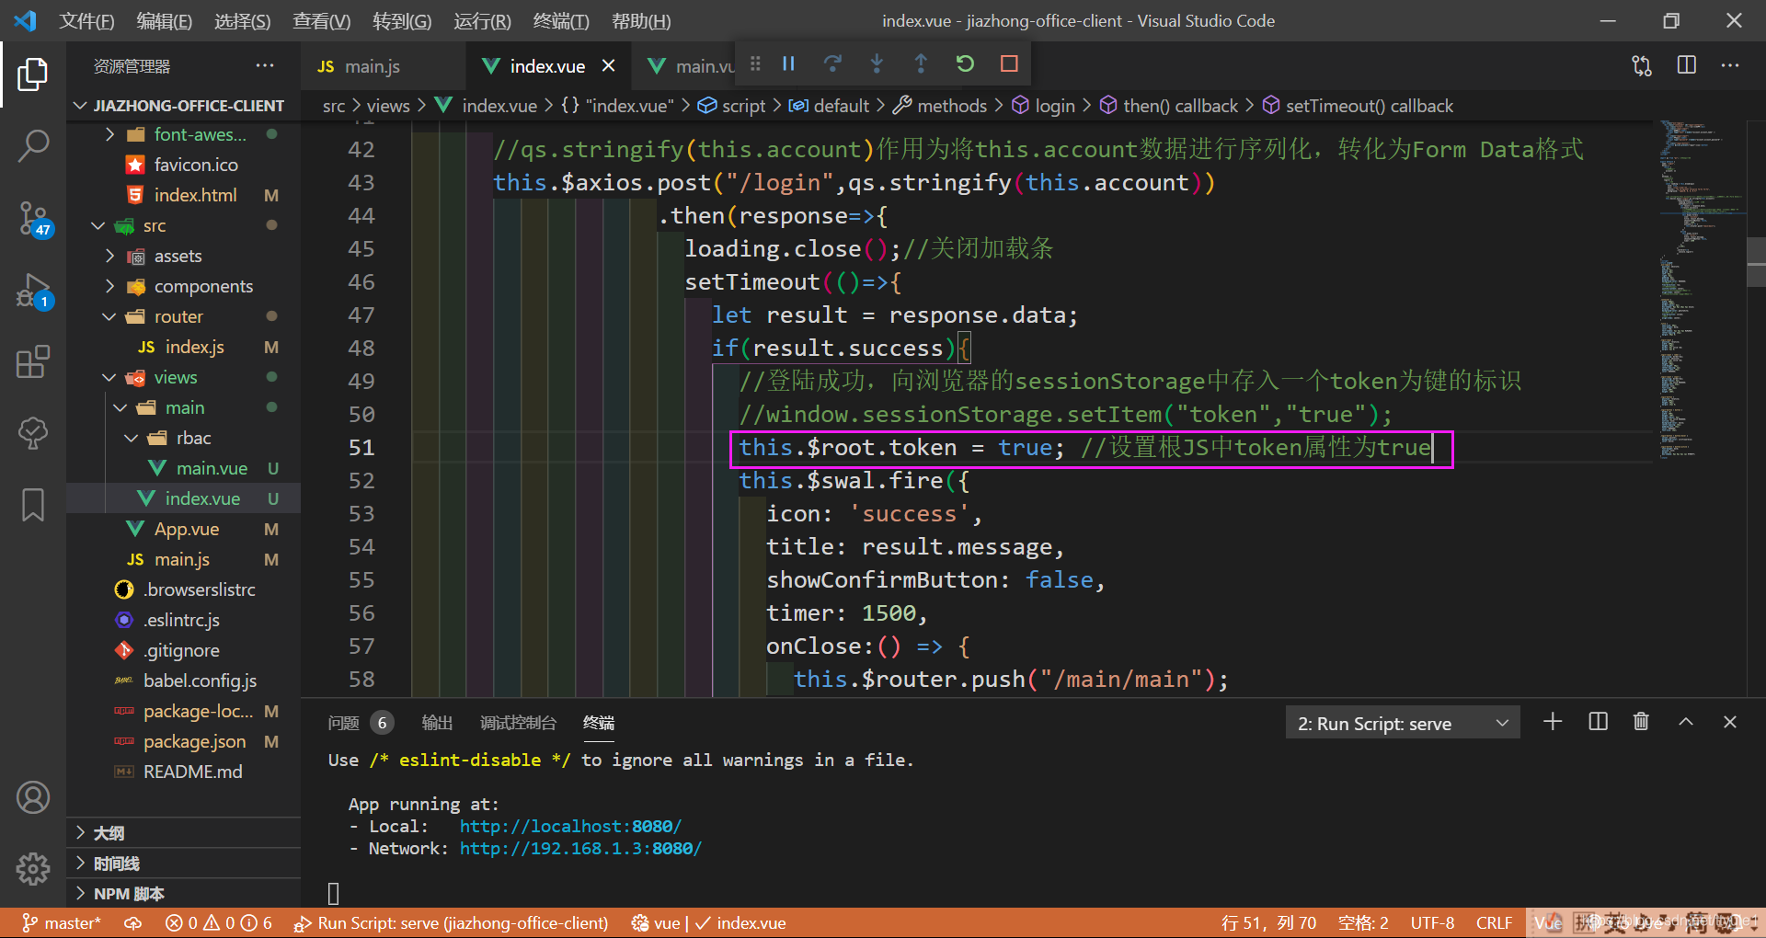The width and height of the screenshot is (1766, 938).
Task: Open the Explorer view in activity bar
Action: point(33,74)
